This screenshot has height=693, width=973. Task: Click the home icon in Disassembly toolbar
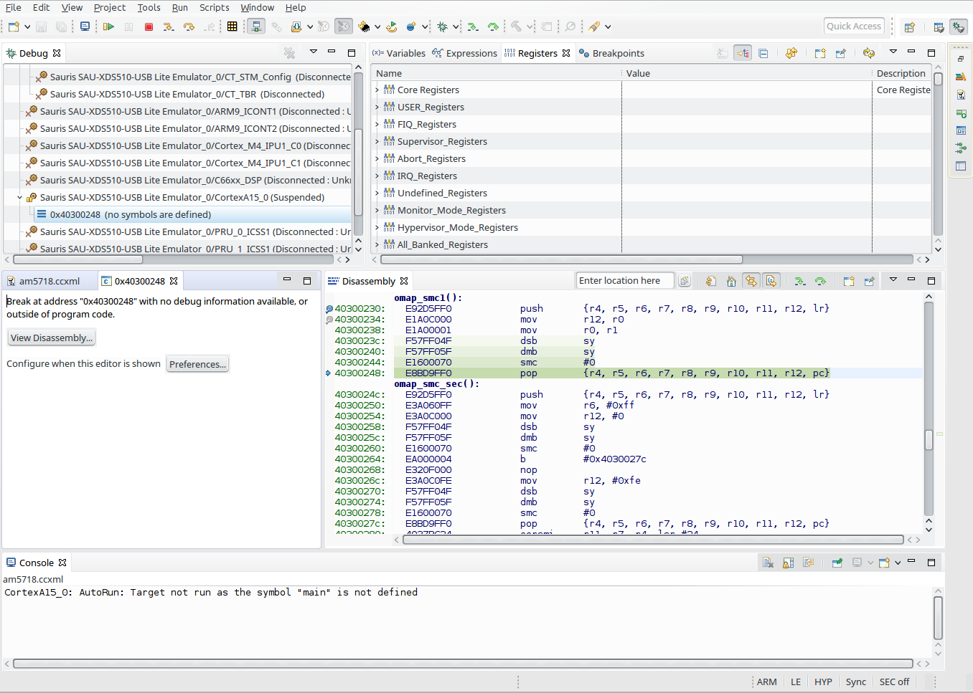731,281
